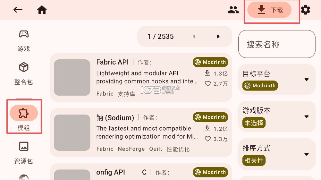This screenshot has width=321, height=180.
Task: Open the 钠 (Sodium) mod title
Action: 115,118
